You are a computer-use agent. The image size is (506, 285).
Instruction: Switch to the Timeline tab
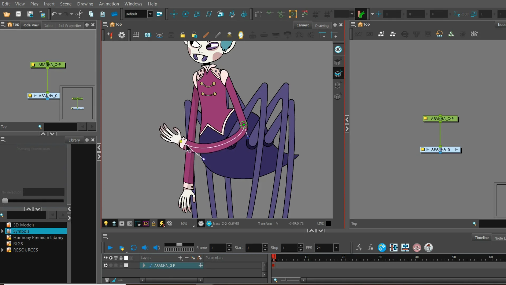(481, 238)
